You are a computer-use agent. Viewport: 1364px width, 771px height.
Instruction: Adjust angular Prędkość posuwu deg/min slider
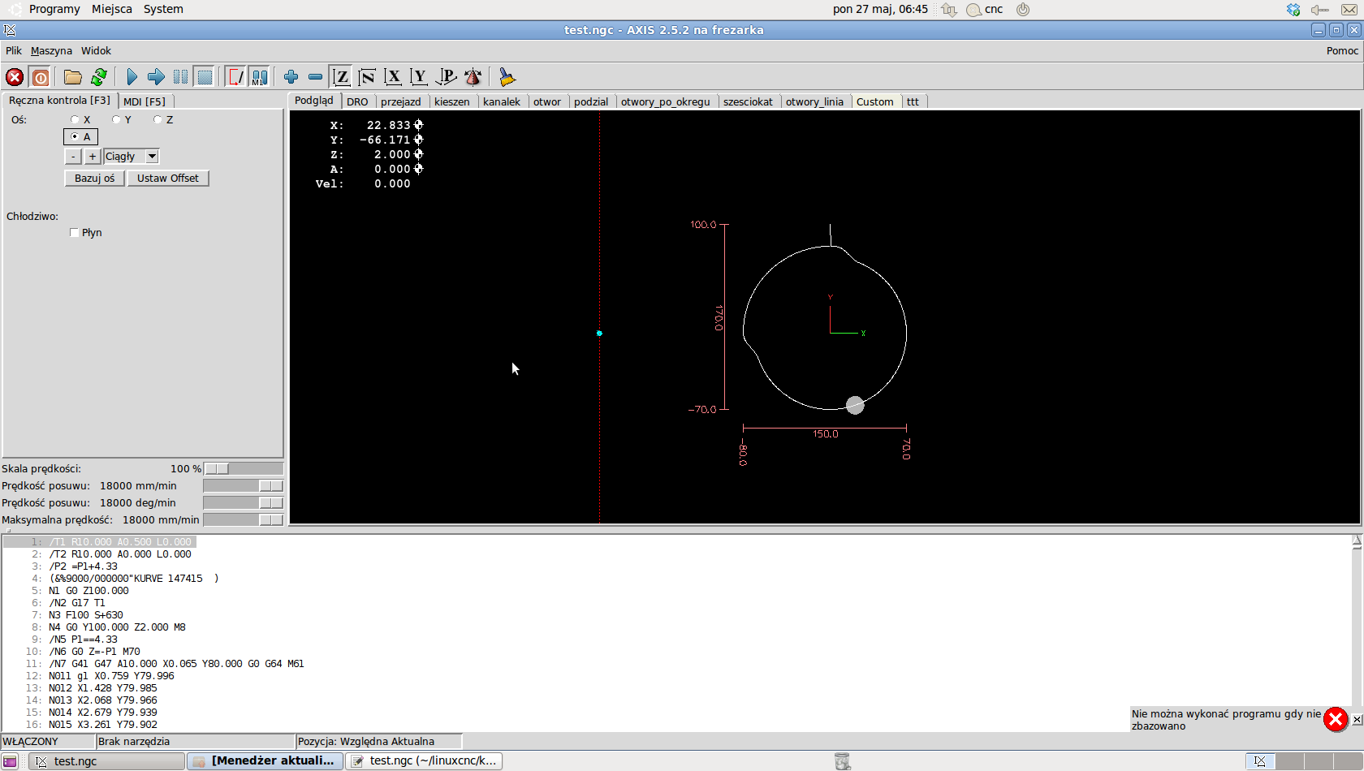(243, 503)
